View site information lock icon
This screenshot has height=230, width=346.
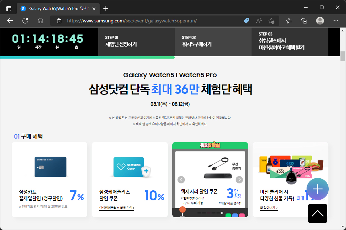tap(59, 21)
